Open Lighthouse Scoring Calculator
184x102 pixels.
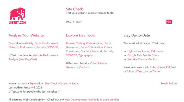point(145,51)
